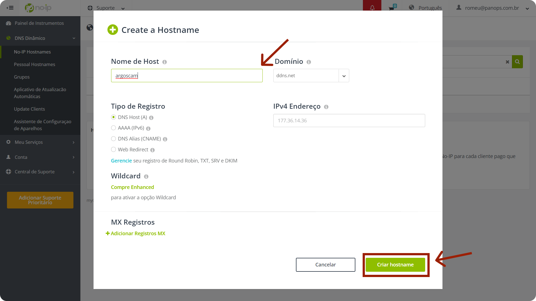The height and width of the screenshot is (301, 536).
Task: Select DNS Alias (CNAME) option
Action: (113, 139)
